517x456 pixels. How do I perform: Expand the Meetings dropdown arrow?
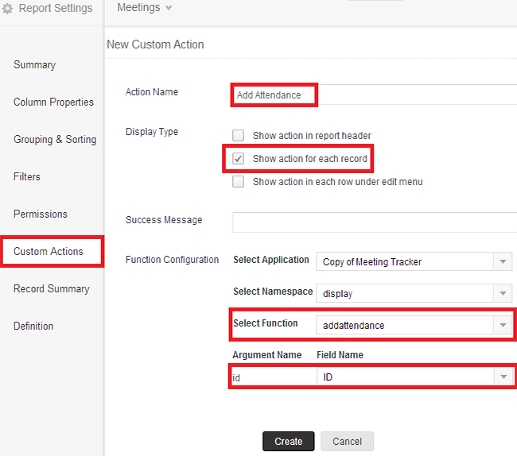click(168, 8)
